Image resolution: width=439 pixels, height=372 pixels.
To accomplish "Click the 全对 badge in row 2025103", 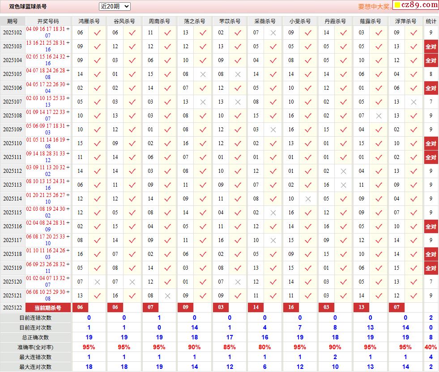I will [x=430, y=46].
